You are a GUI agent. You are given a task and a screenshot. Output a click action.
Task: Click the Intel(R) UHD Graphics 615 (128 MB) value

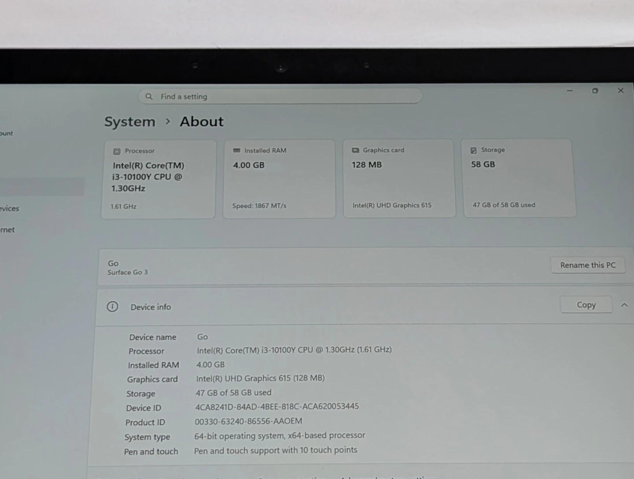260,378
